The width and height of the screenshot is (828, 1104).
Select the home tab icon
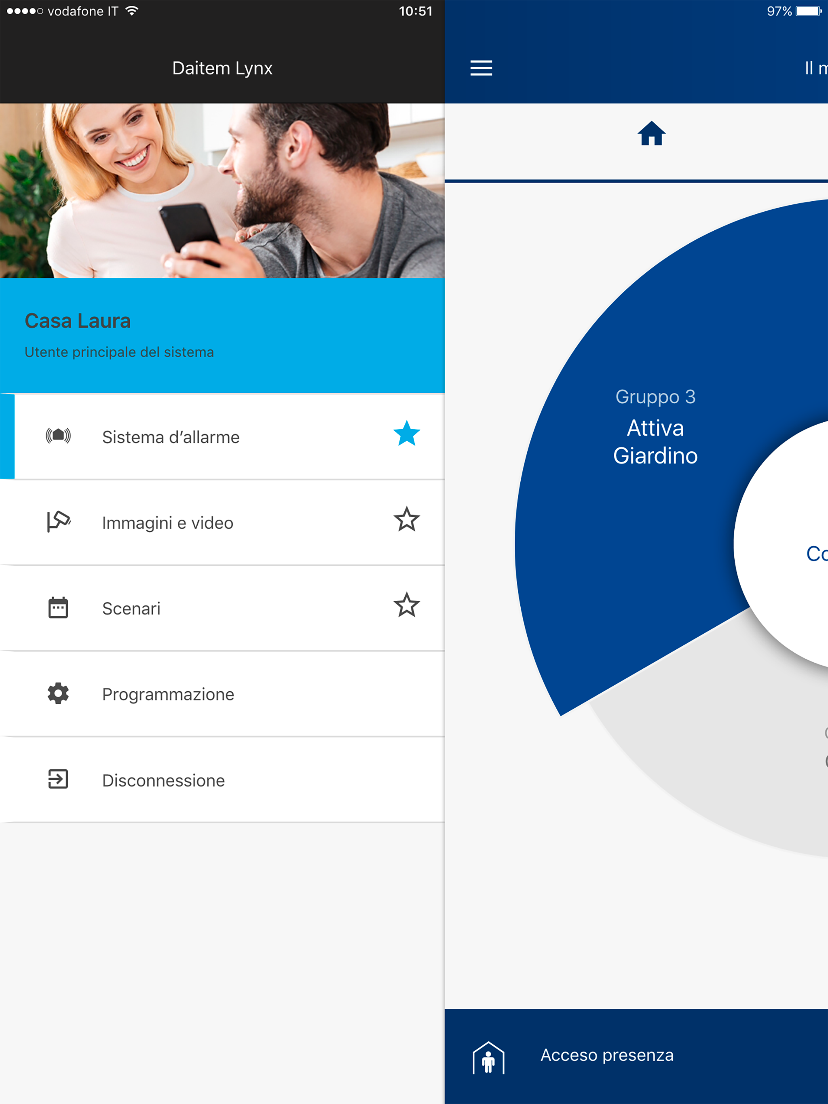pyautogui.click(x=651, y=134)
